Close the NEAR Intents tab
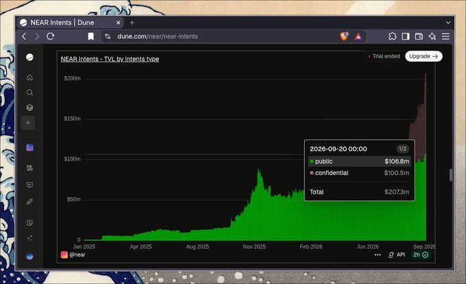 point(119,23)
